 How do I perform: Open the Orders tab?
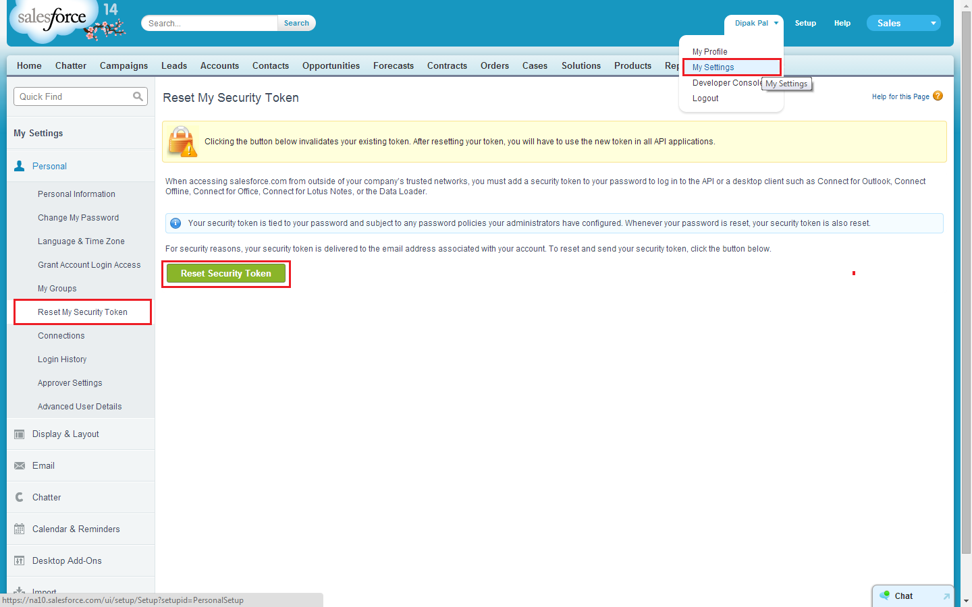(495, 65)
